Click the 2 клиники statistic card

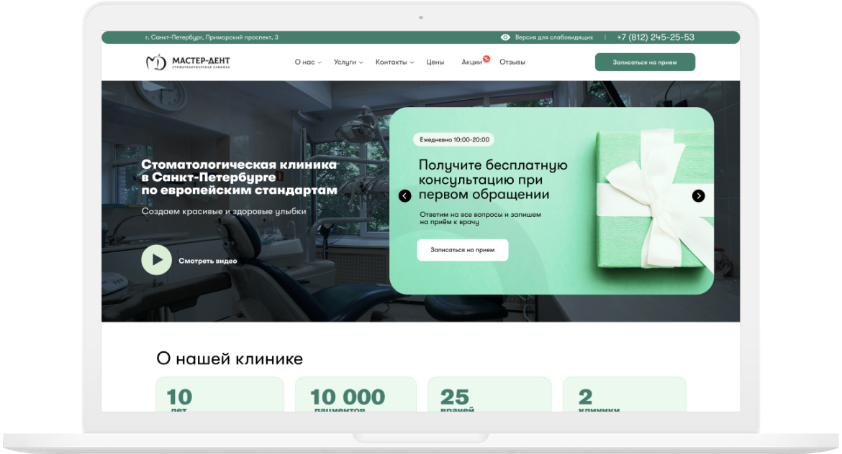(x=625, y=394)
